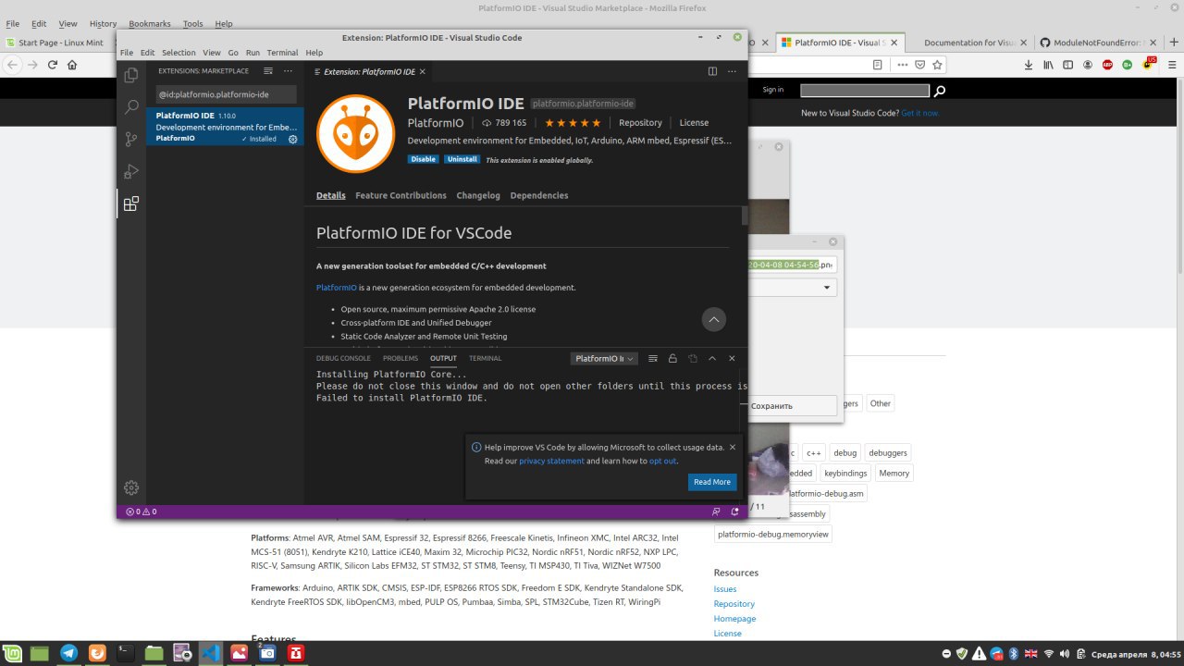Reload the page in Firefox

click(x=53, y=65)
